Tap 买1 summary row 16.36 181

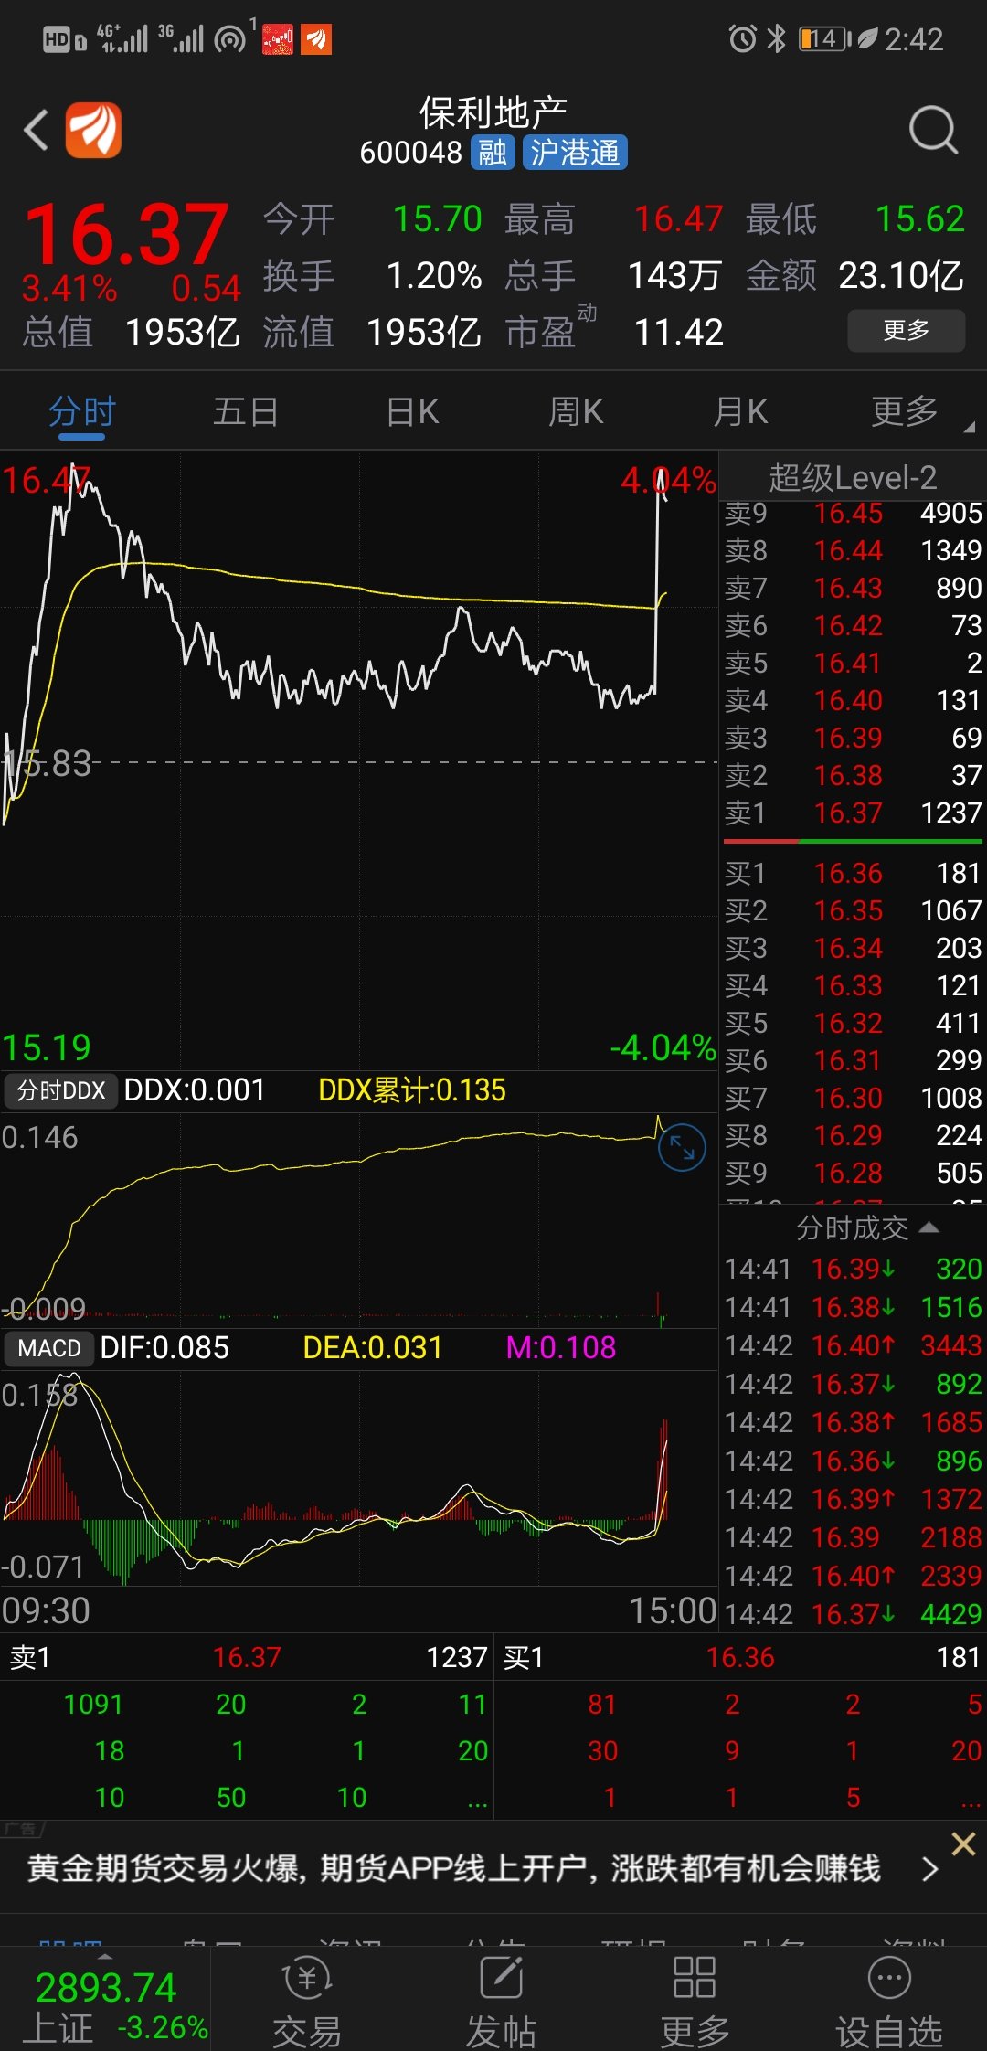(740, 1657)
